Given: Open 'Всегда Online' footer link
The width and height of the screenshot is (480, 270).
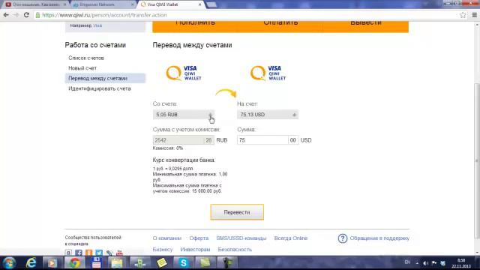Looking at the screenshot, I should click(x=290, y=238).
